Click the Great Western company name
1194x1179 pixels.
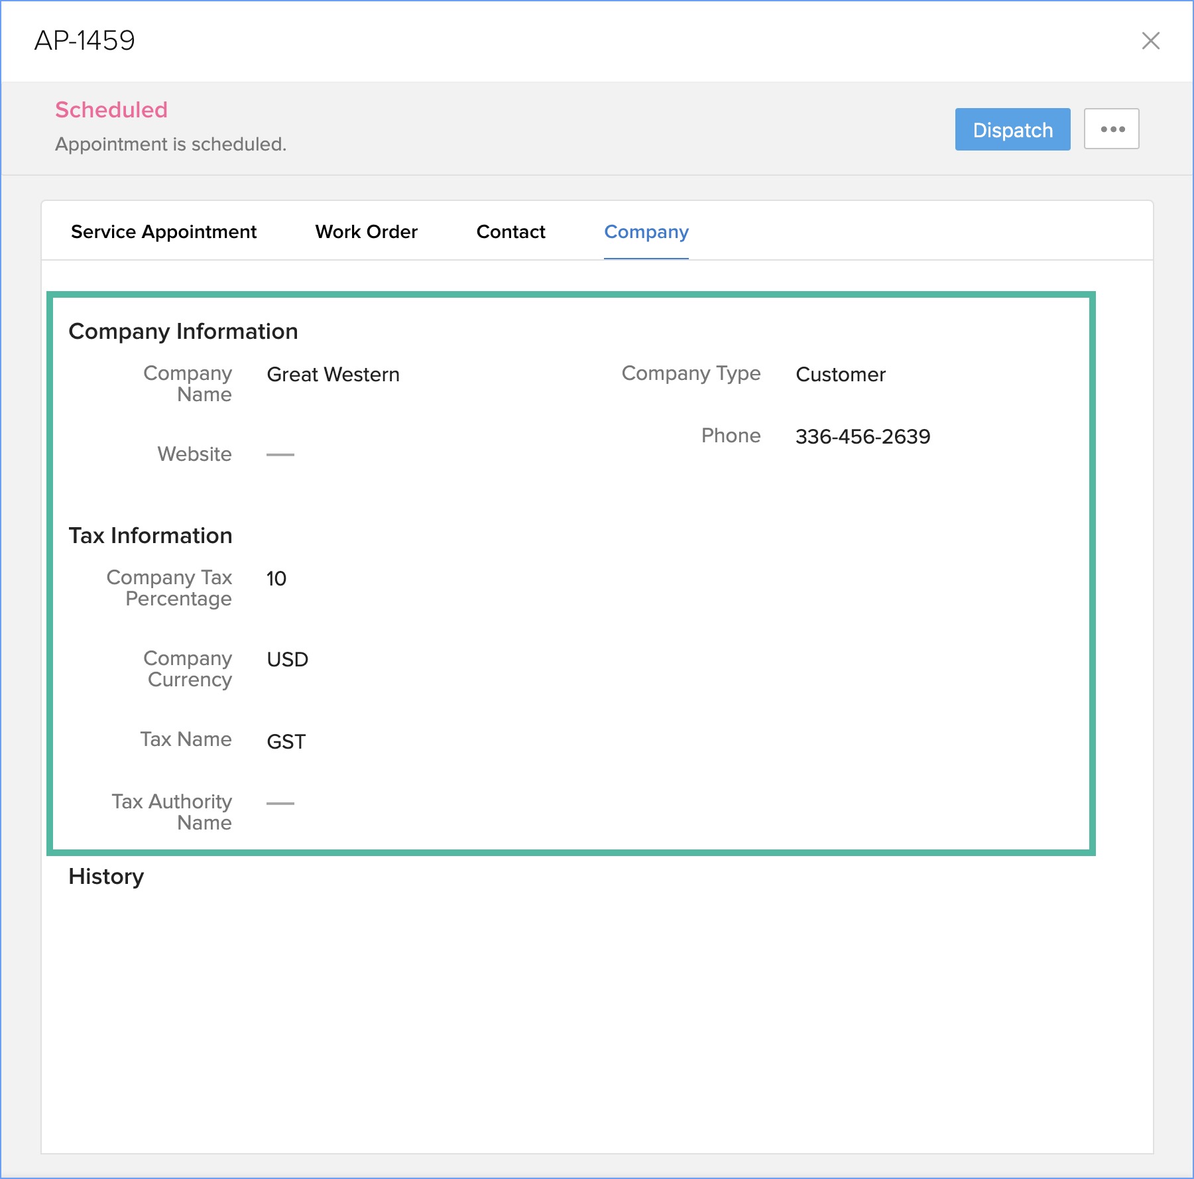pos(333,375)
